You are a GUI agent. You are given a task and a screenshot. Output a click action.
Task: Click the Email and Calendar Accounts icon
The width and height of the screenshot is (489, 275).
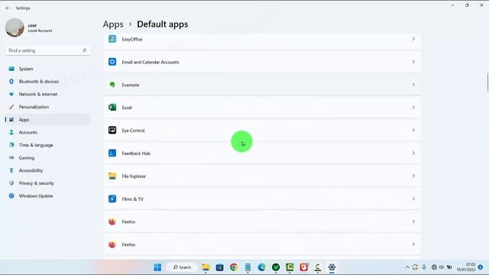[112, 62]
